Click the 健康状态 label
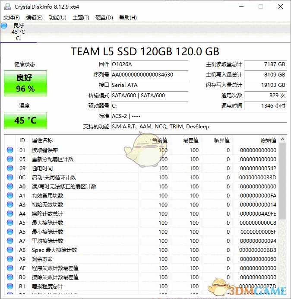291x299 pixels. (25, 64)
